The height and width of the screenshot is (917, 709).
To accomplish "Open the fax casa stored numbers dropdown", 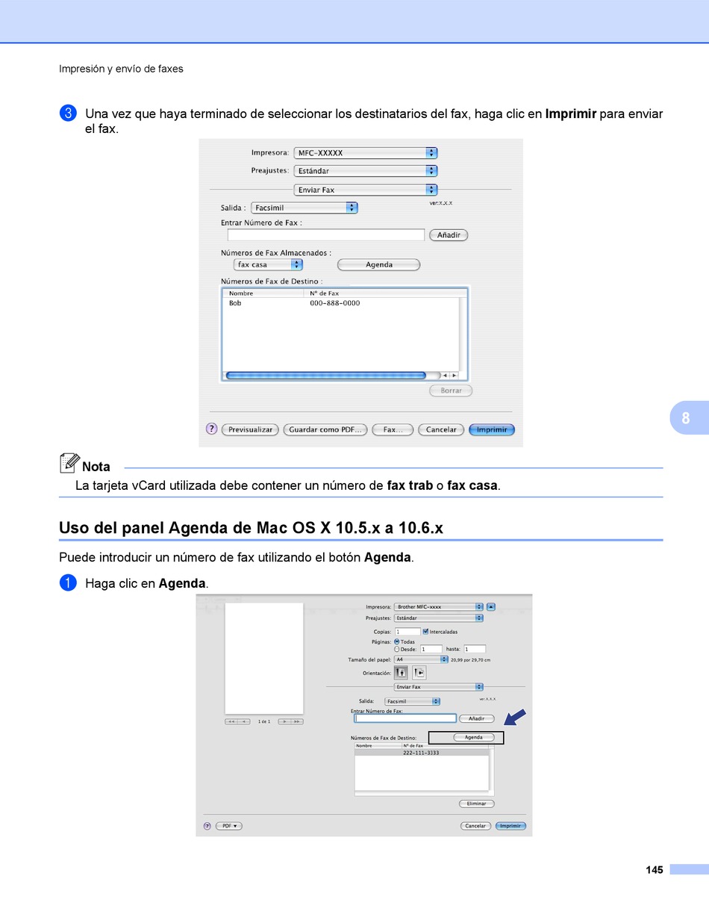I will [x=269, y=264].
